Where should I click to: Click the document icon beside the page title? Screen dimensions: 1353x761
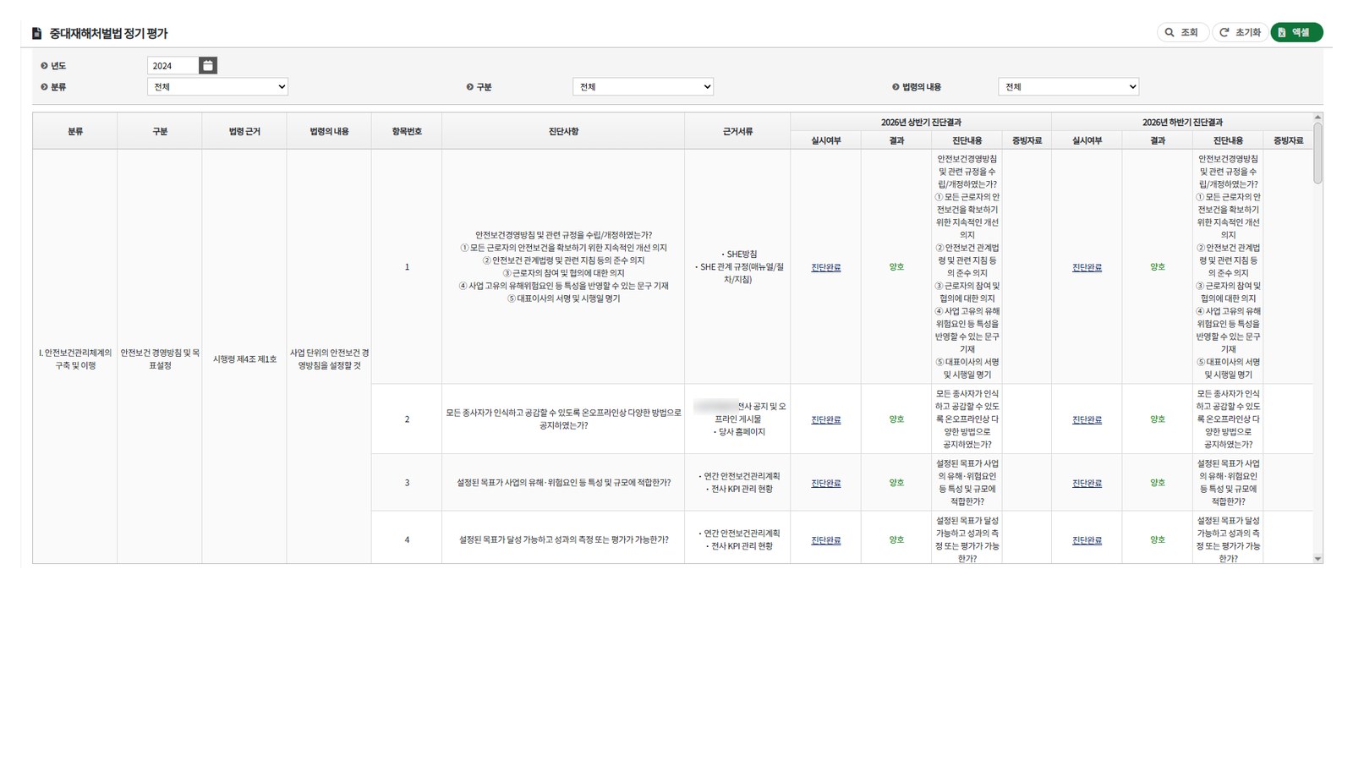coord(36,34)
